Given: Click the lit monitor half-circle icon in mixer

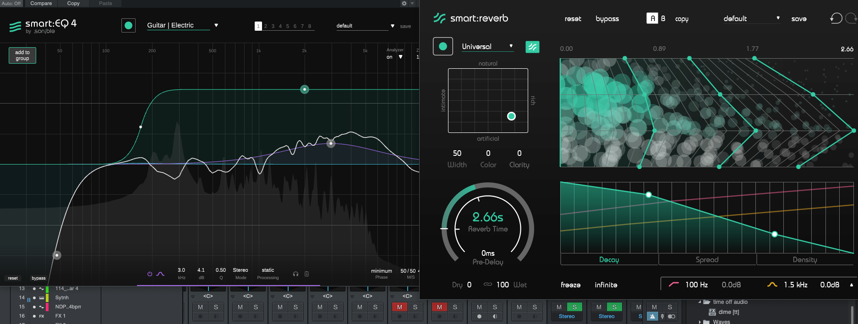Looking at the screenshot, I should [495, 316].
